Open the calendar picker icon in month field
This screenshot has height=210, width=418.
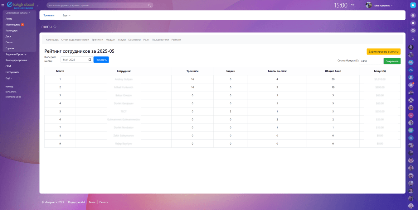pos(90,60)
